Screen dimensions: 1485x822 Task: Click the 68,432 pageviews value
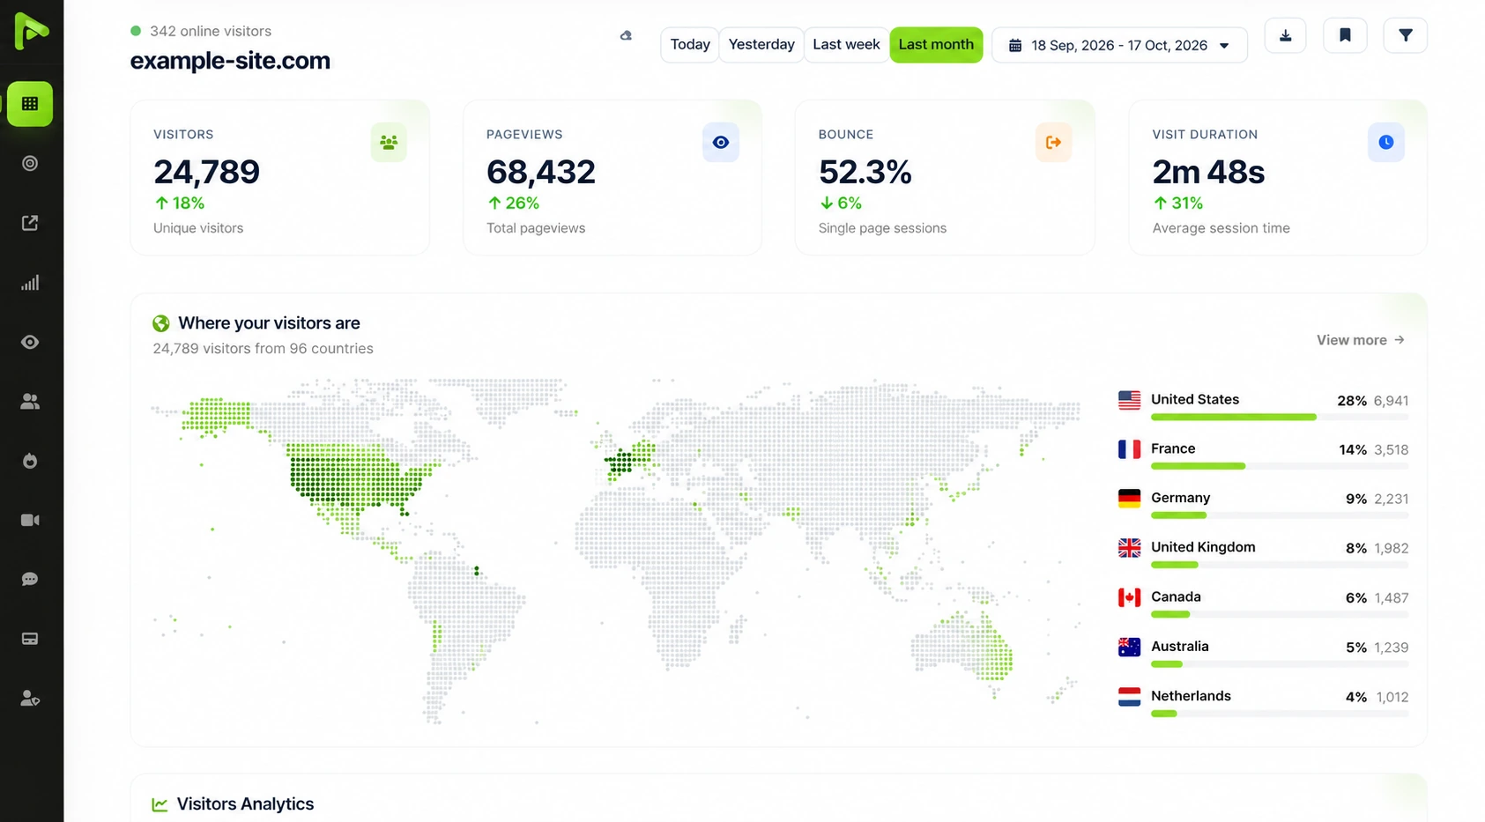coord(541,172)
